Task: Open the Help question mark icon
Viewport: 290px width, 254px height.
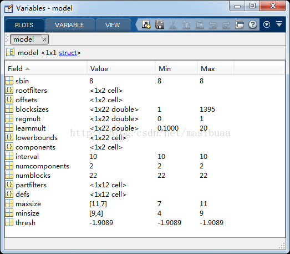Action: tap(253, 24)
